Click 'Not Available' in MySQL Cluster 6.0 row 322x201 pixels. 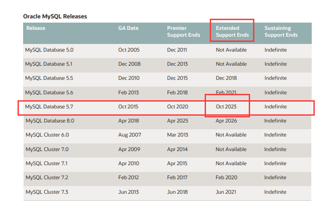231,135
